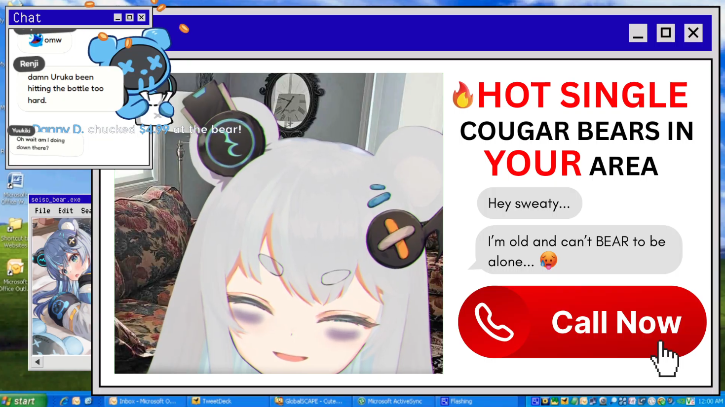
Task: Click the Flashing window icon in the taskbar
Action: 445,401
